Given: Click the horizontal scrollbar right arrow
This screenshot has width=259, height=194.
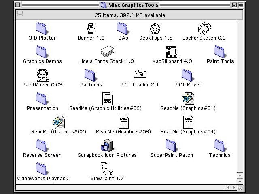Looking at the screenshot, I should [x=234, y=188].
